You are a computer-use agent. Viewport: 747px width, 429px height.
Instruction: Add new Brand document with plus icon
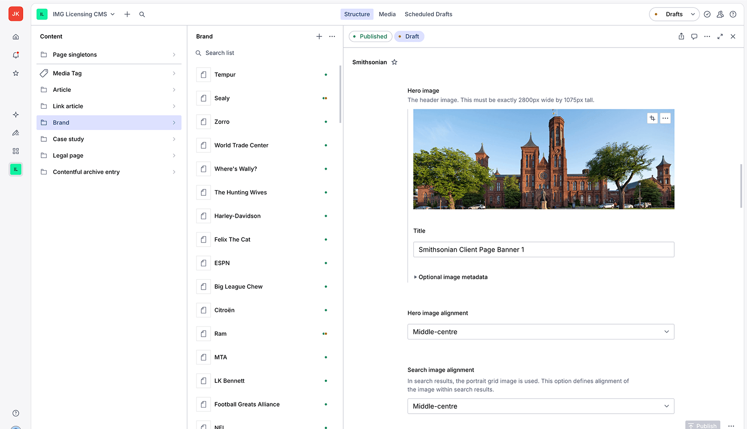[319, 36]
